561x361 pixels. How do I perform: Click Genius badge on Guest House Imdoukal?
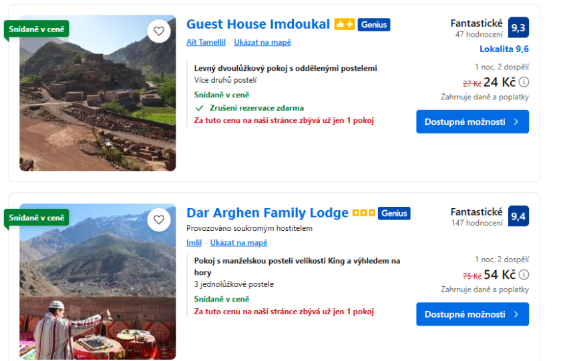373,25
